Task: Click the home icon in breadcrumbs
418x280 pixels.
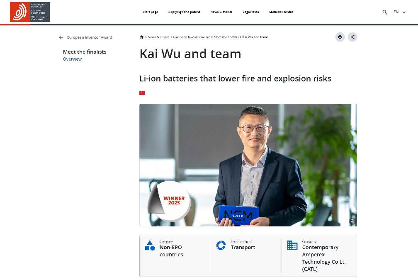Action: pos(142,37)
